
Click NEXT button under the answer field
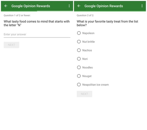point(11,45)
